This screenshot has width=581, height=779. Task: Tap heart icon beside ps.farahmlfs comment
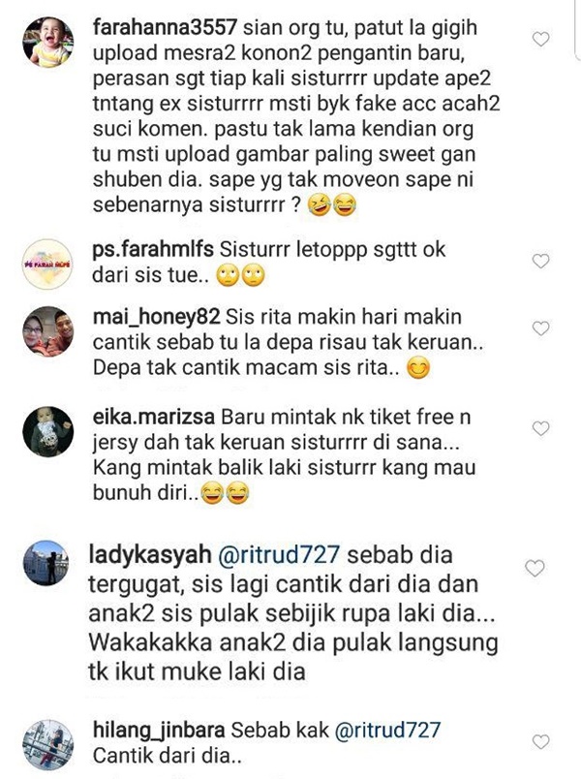pyautogui.click(x=540, y=261)
